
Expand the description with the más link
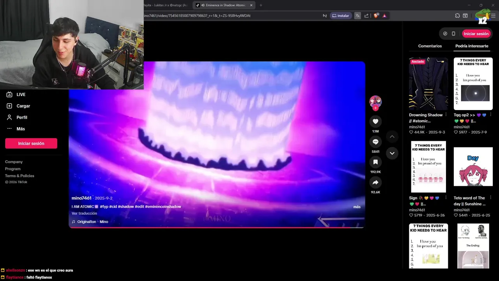(x=357, y=207)
